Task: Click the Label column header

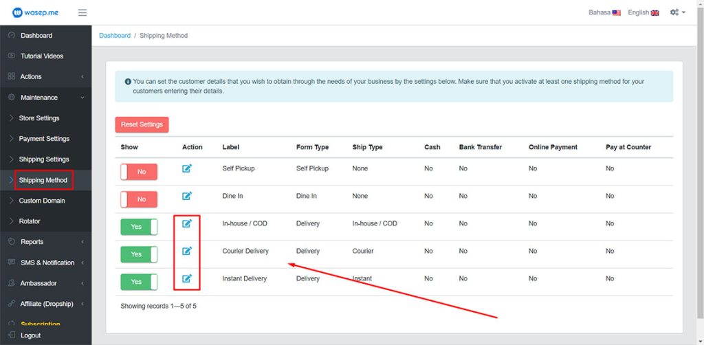Action: click(231, 147)
